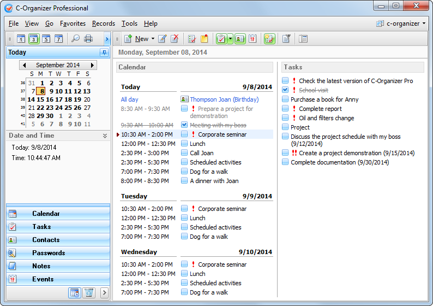433x306 pixels.
Task: Open the Notes section in sidebar
Action: [x=58, y=266]
